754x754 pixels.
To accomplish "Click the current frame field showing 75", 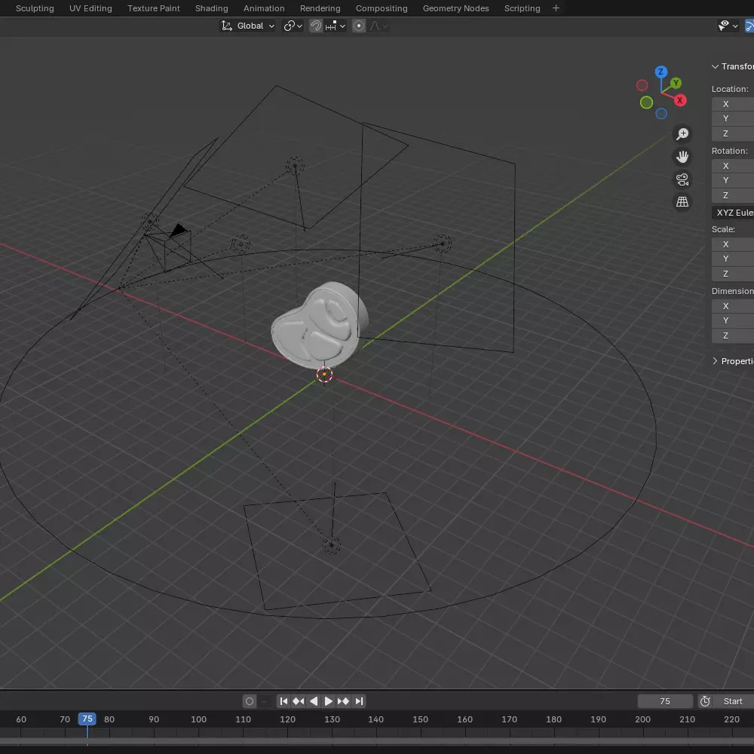I will point(665,701).
